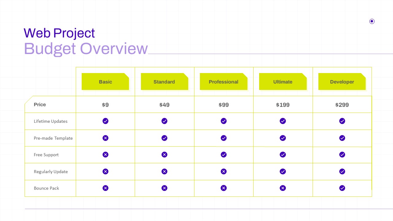
Task: Click the checkmark for Standard Pre-made Template
Action: [164, 138]
